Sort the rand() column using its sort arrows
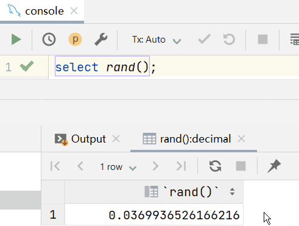The image size is (299, 226). click(232, 192)
